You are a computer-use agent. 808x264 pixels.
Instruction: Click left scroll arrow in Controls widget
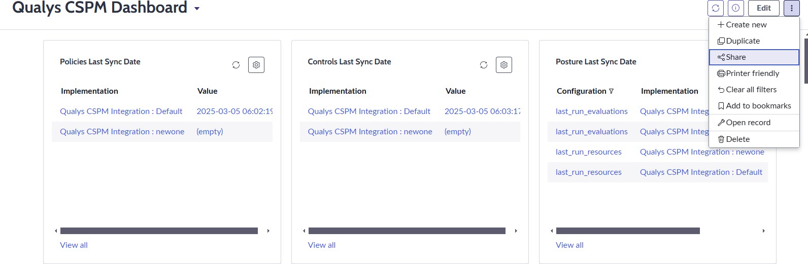[x=304, y=231]
